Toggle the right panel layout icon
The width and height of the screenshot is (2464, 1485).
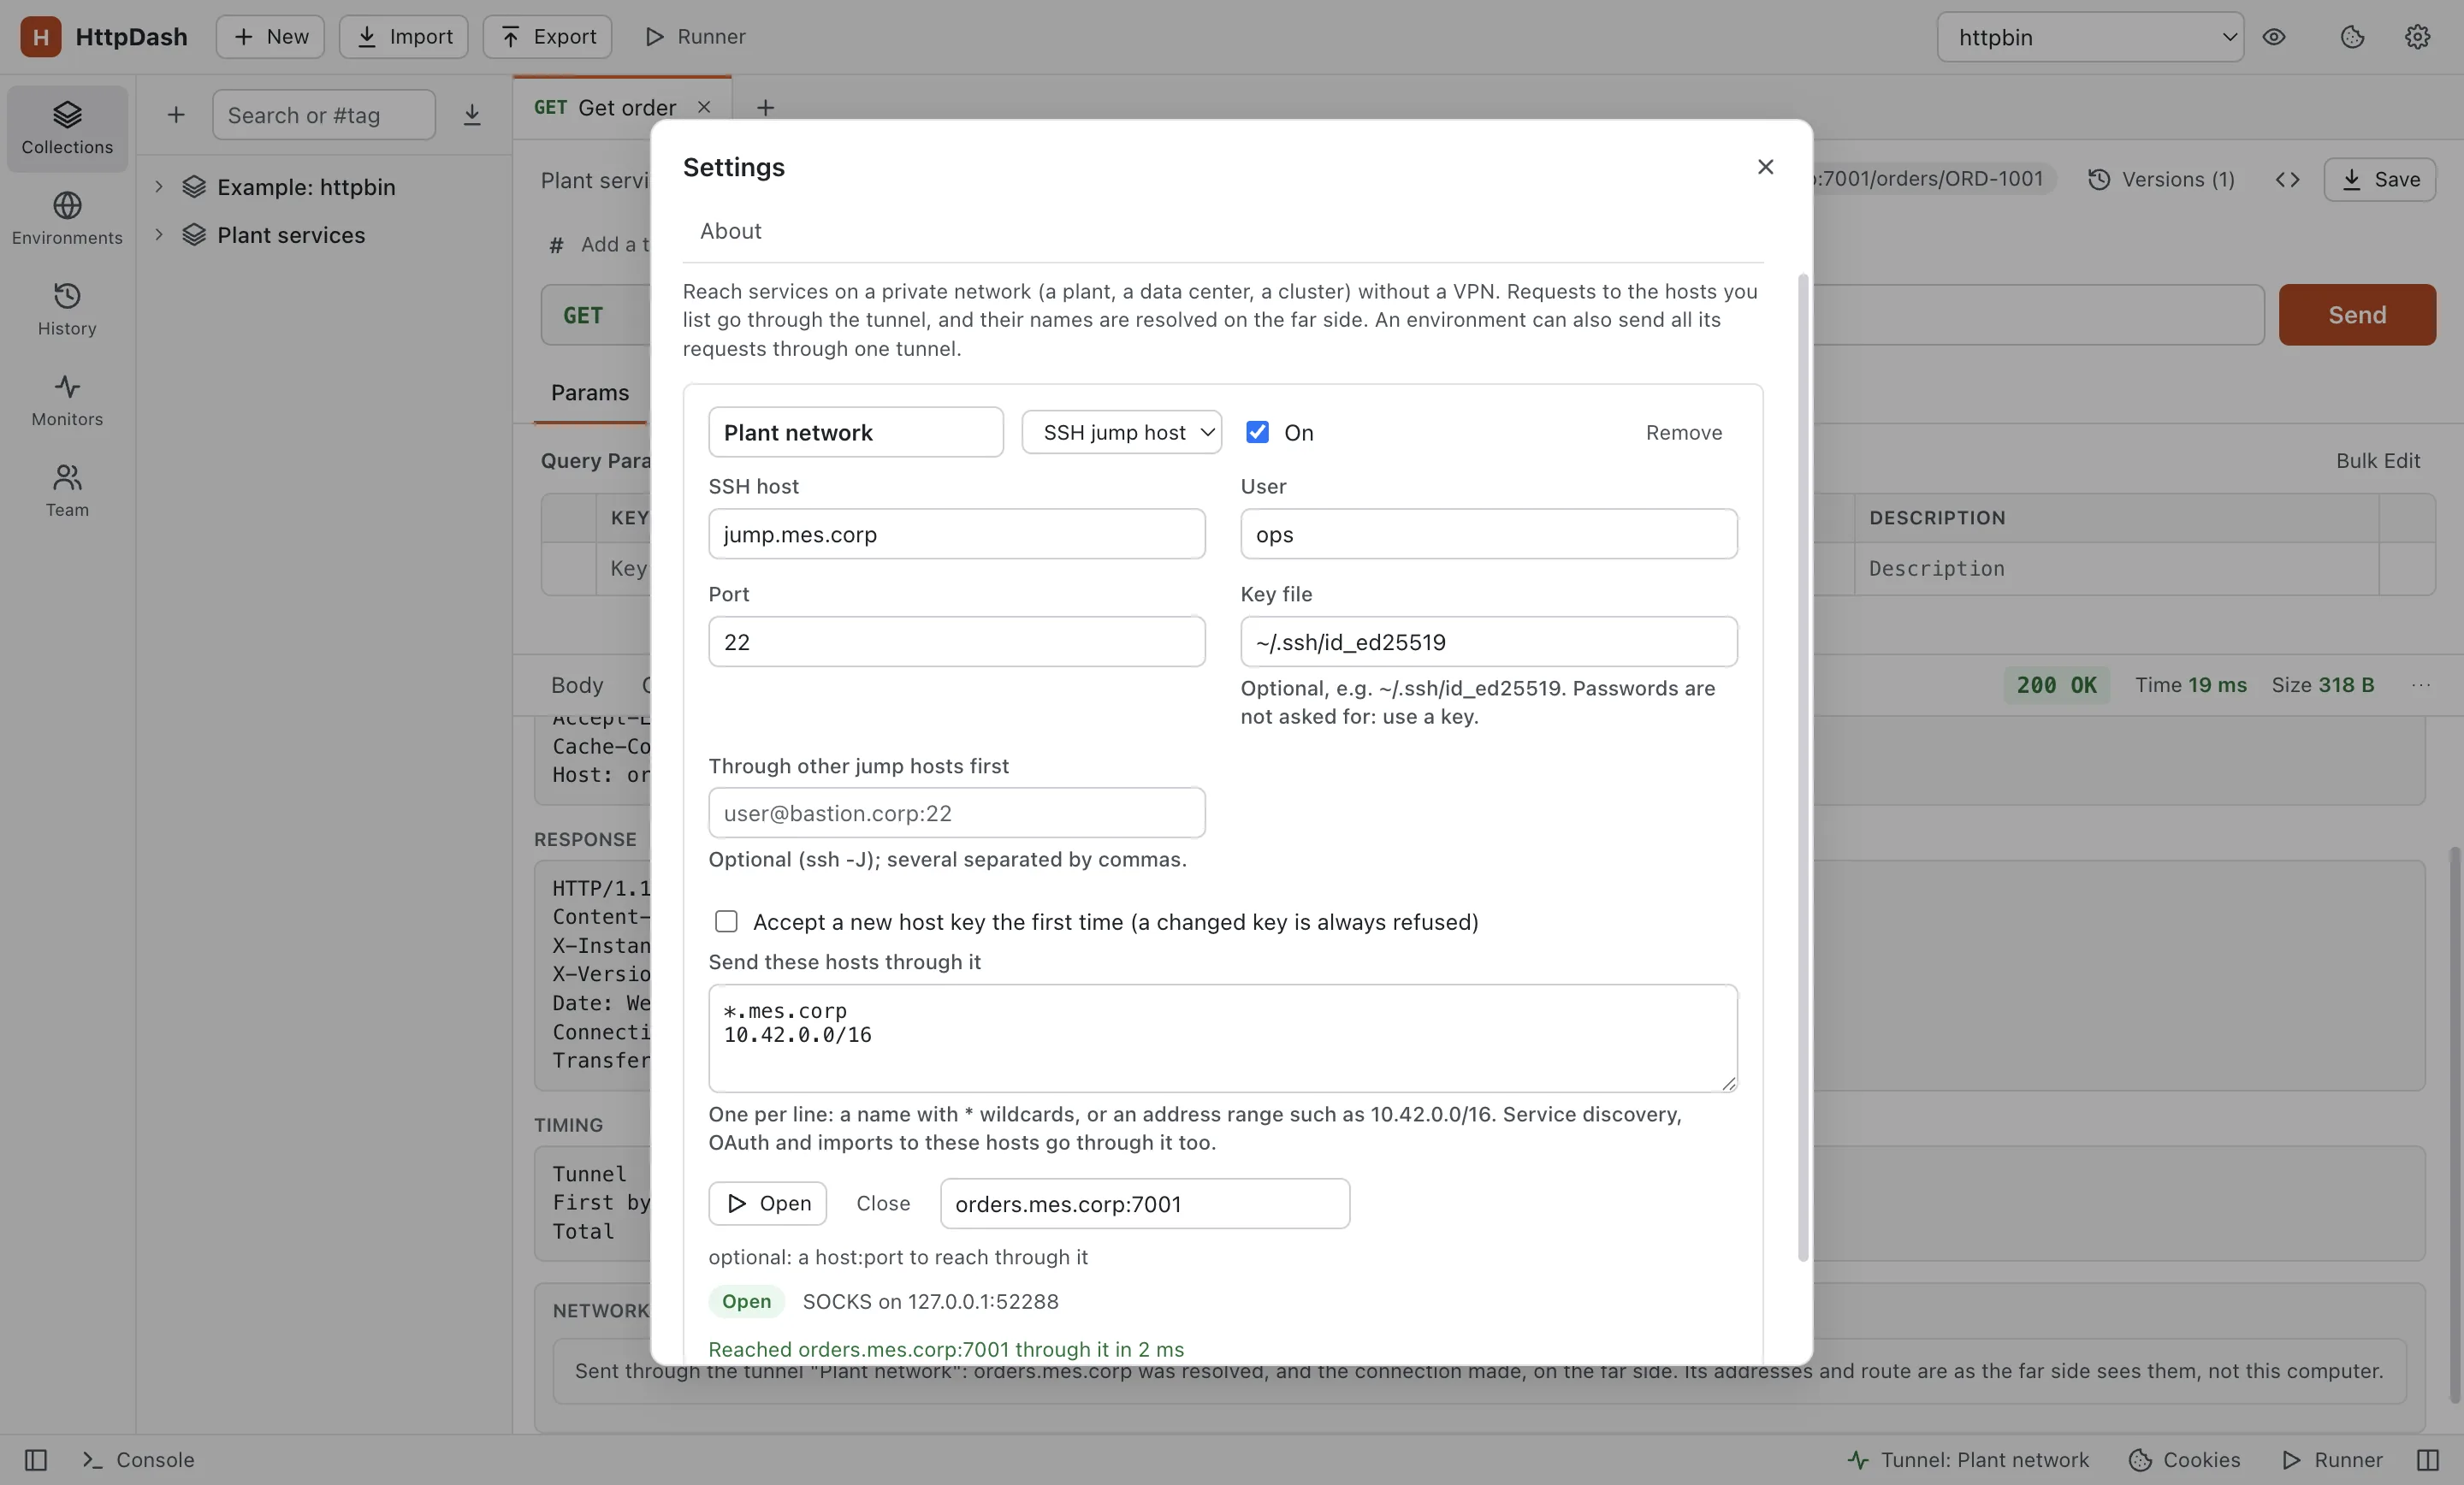point(2427,1460)
